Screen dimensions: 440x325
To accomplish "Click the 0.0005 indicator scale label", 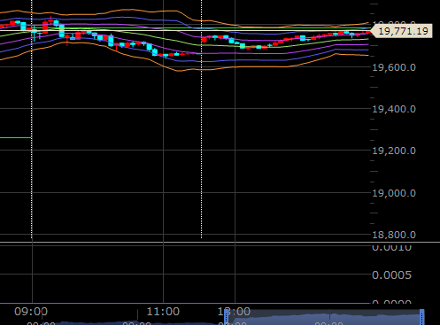I will (x=391, y=275).
